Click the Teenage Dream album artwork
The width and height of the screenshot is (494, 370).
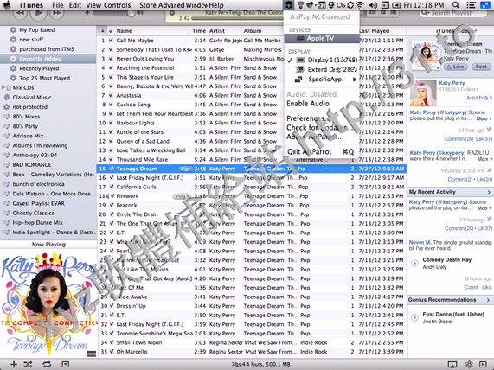(x=48, y=304)
